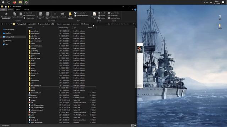This screenshot has width=227, height=127.
Task: Open the Recycle Bin desktop icon
Action: [220, 17]
